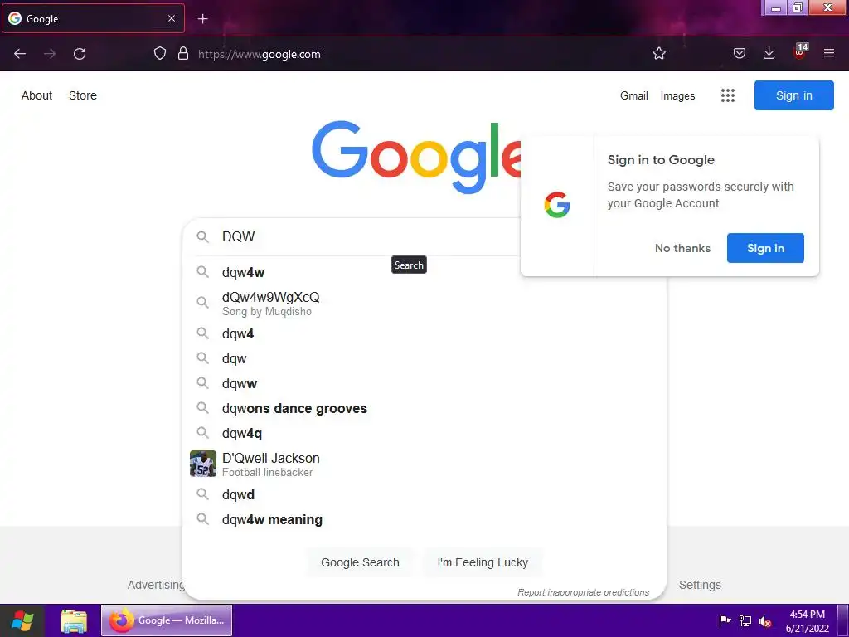View site security via the padlock icon
849x637 pixels.
pyautogui.click(x=183, y=53)
